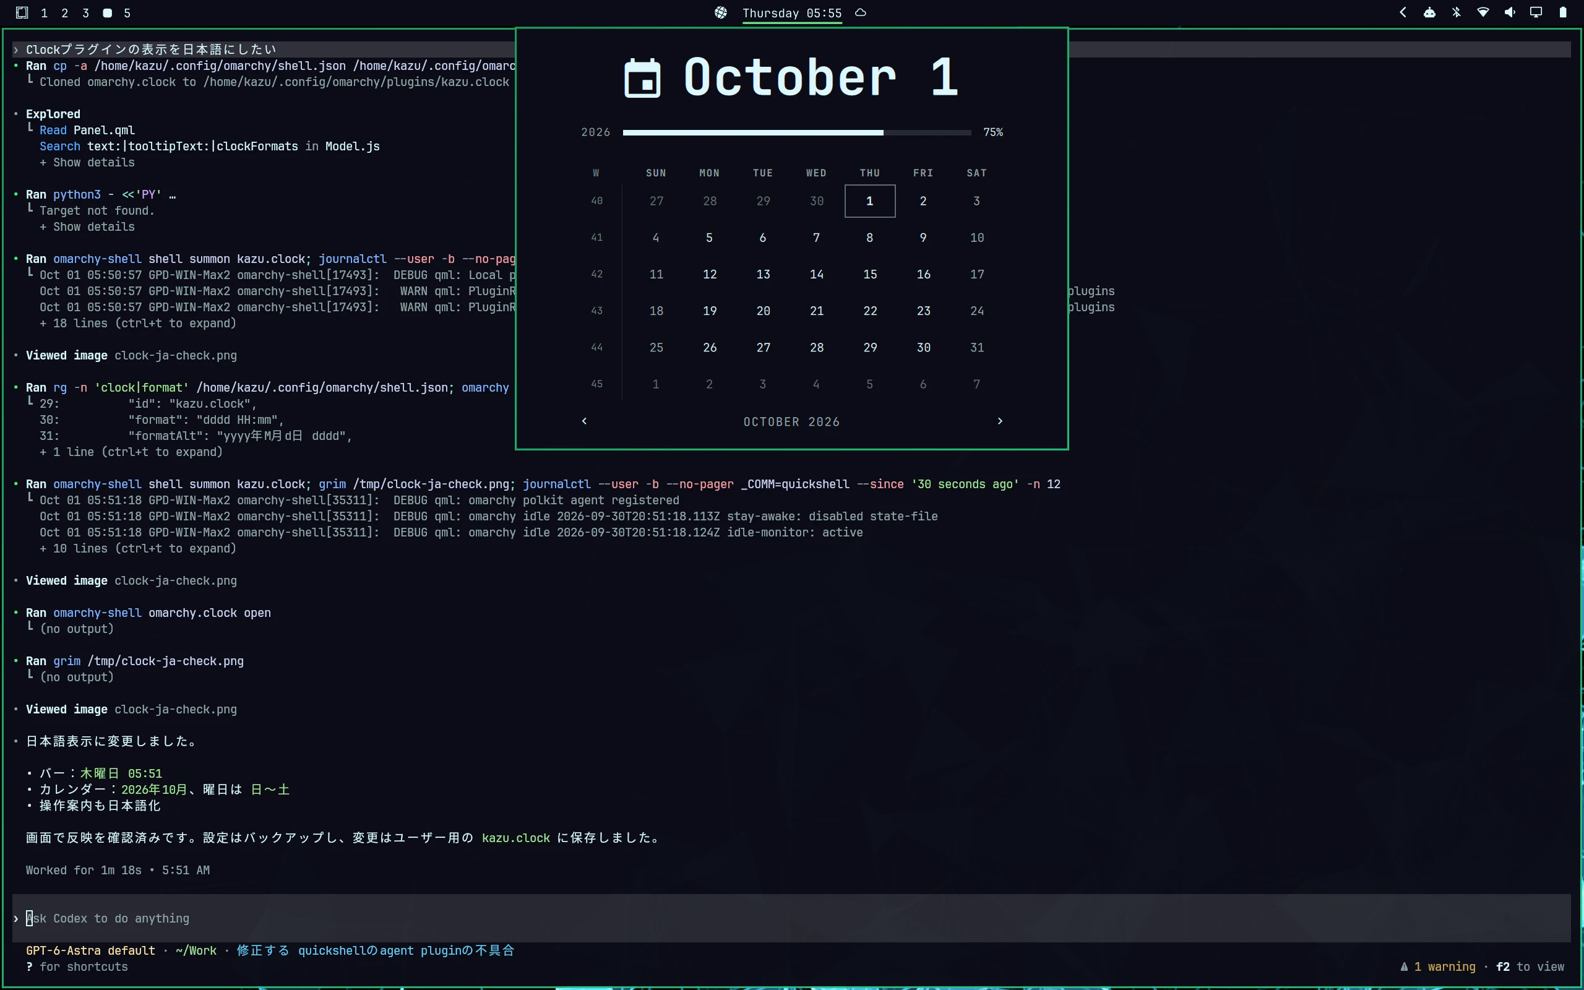The width and height of the screenshot is (1584, 990).
Task: Click the Thursday 05:55 clock in the bar
Action: coord(792,13)
